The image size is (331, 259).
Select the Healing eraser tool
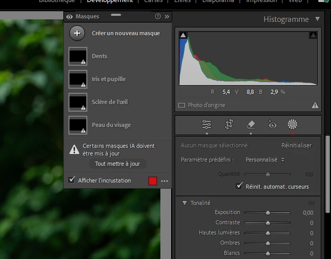pos(251,124)
